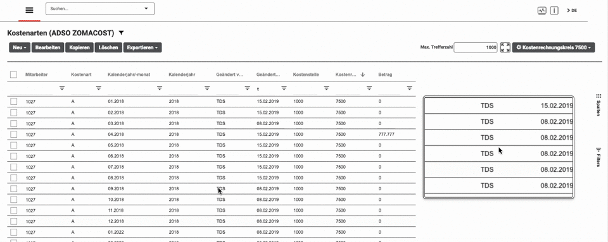The image size is (608, 242).
Task: Focus the Max. Trefferzahl input field
Action: coord(476,47)
